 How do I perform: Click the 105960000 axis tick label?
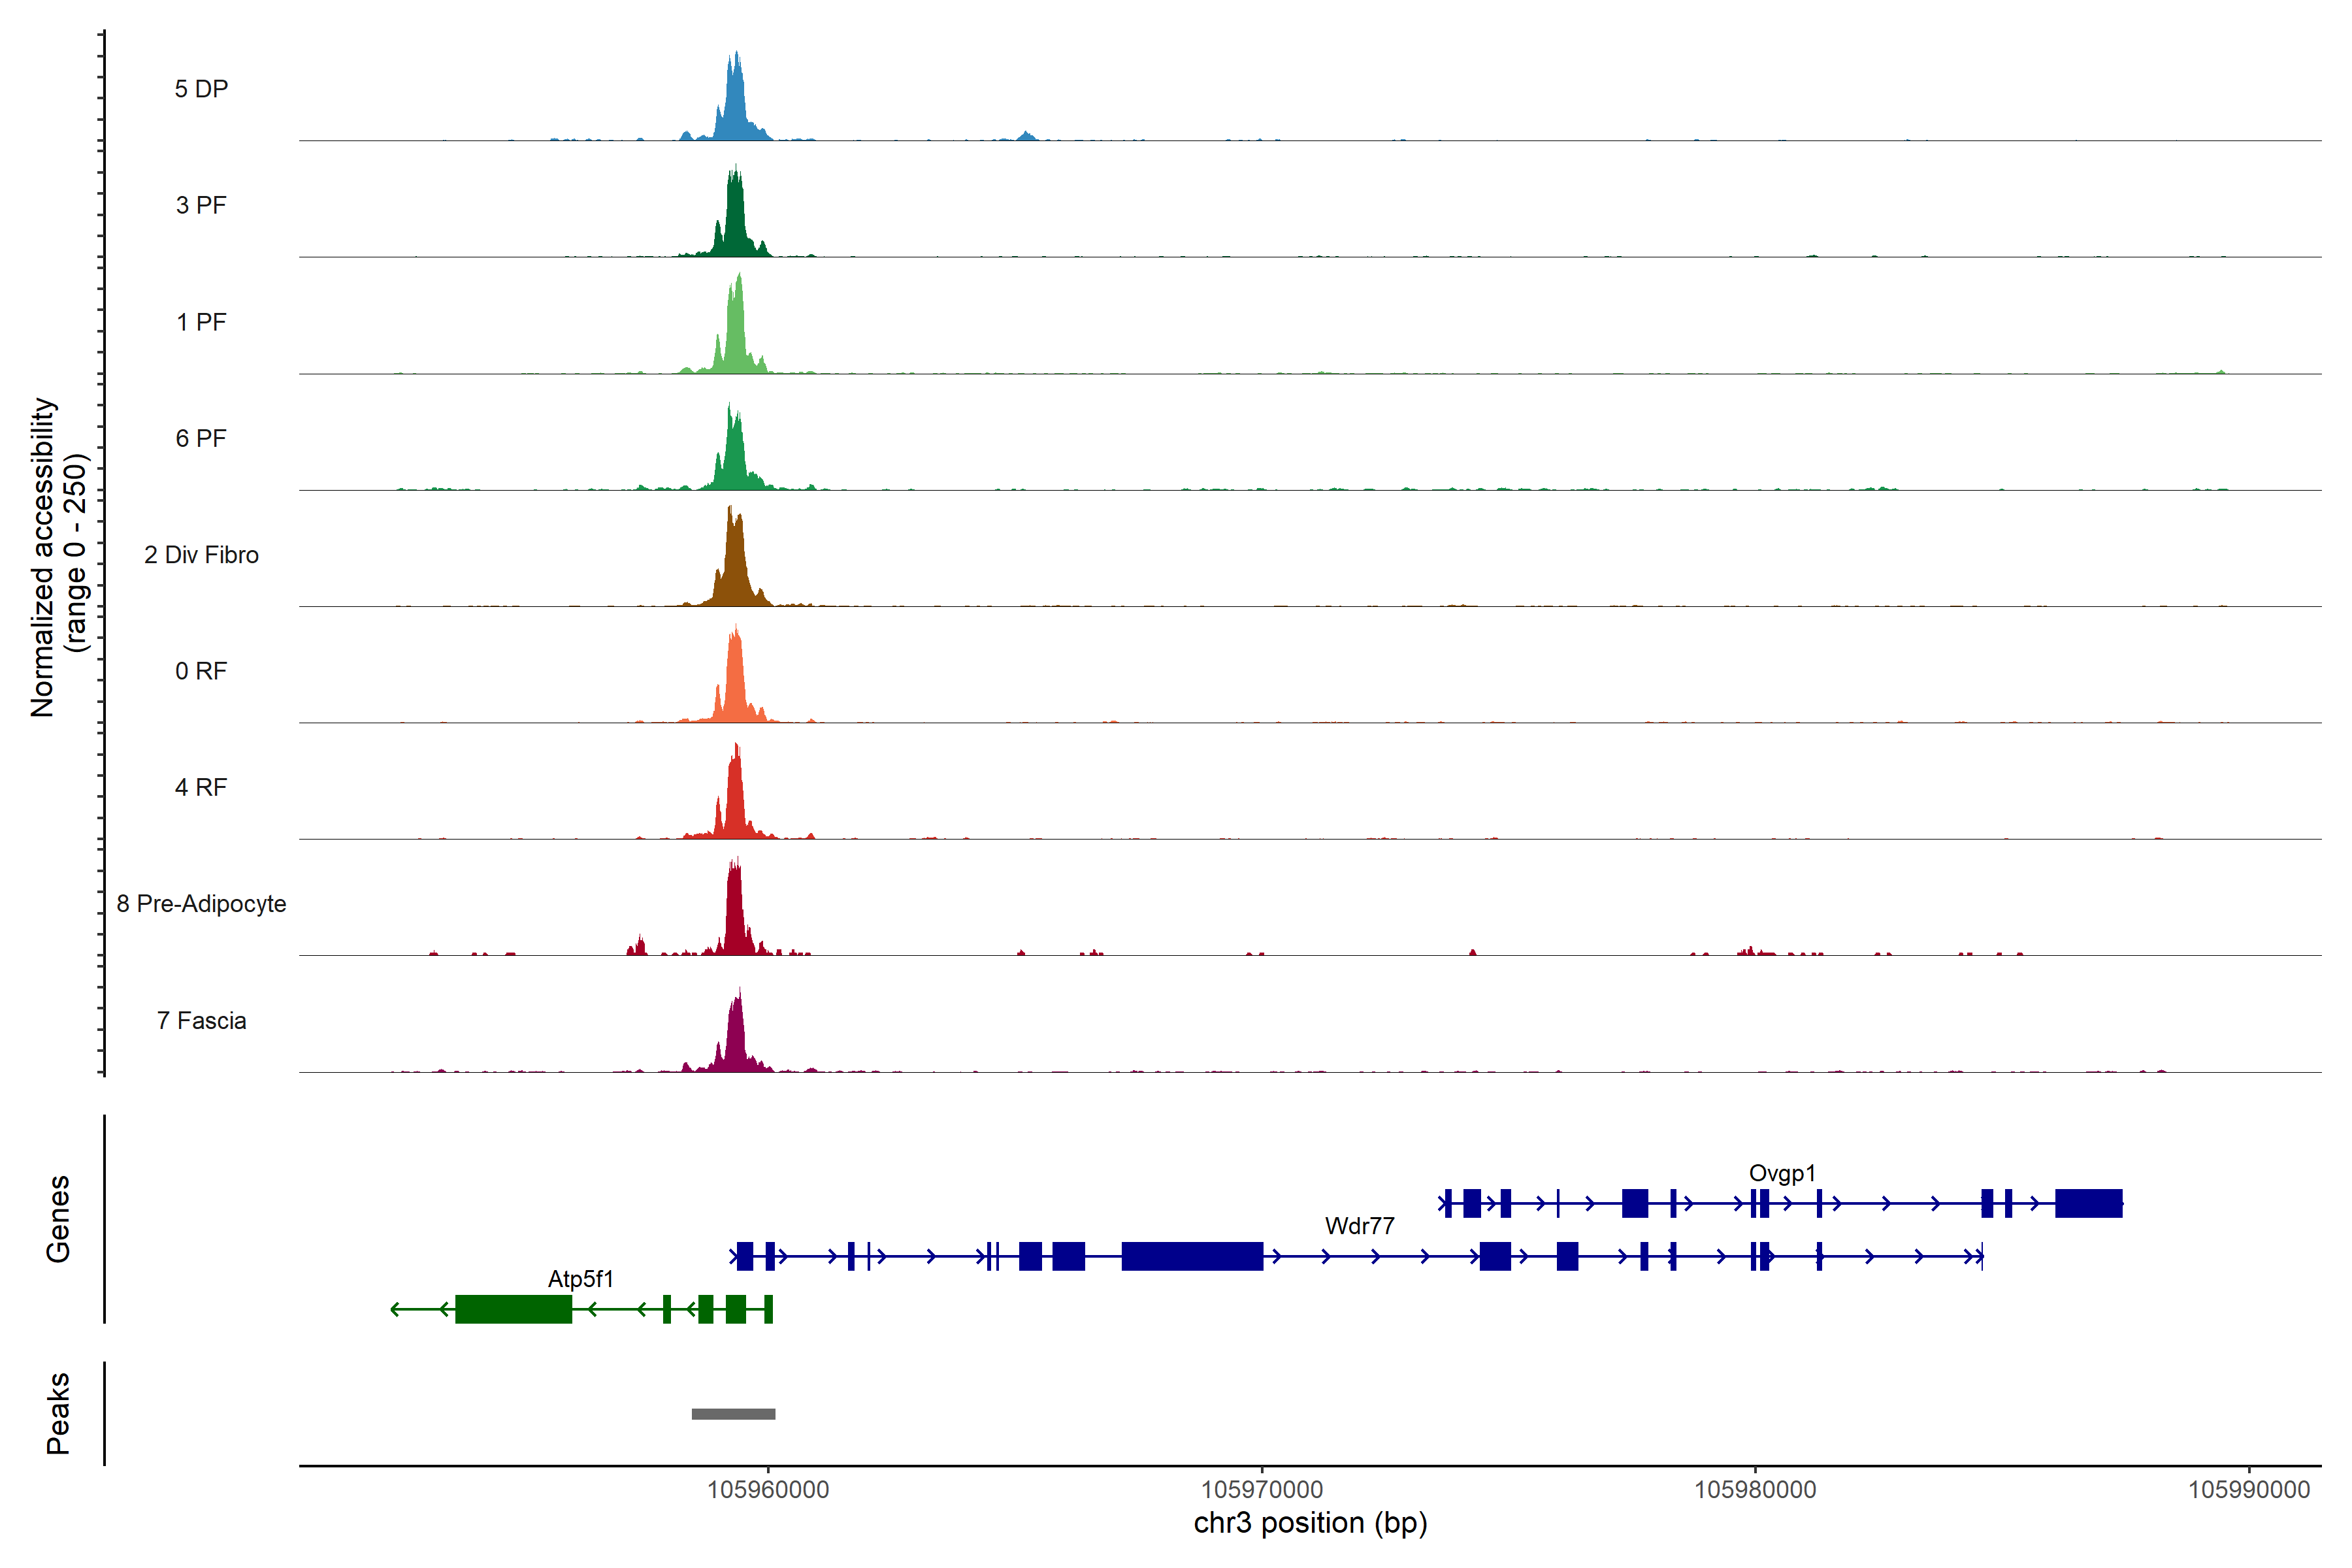[768, 1490]
